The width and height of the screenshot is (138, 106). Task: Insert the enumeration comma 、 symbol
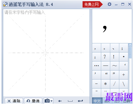pos(115,48)
